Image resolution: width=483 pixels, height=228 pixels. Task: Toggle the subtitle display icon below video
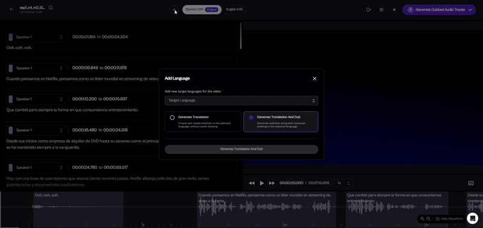471,183
